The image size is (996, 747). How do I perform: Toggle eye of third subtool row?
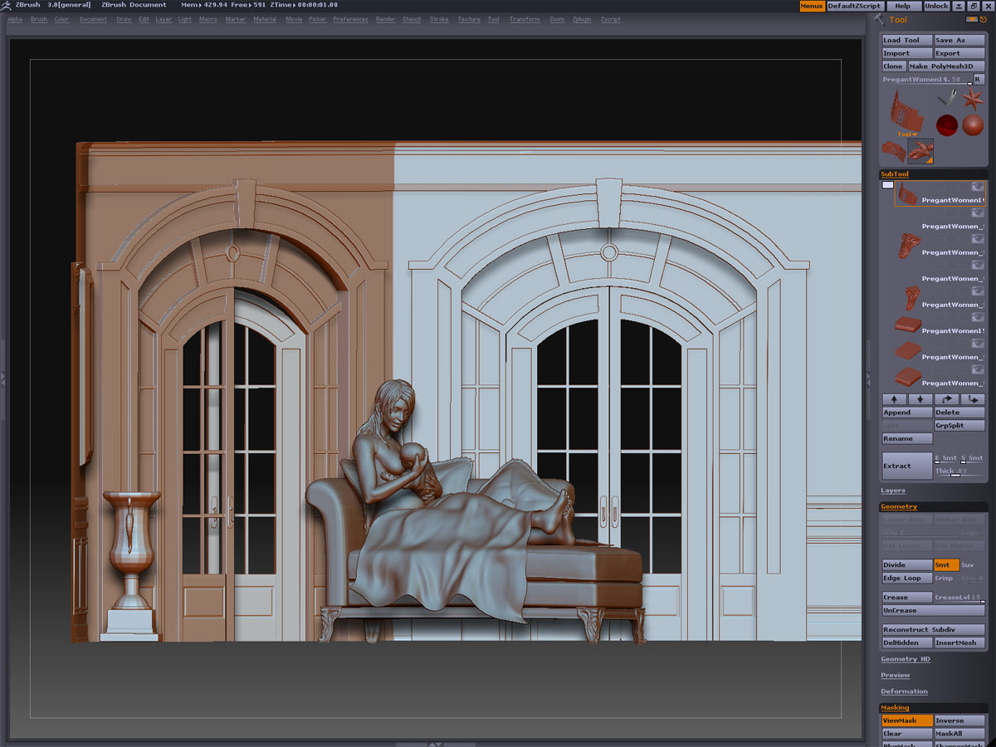tap(978, 239)
